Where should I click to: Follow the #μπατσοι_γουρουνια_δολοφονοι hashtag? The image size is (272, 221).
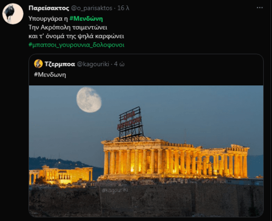coord(76,45)
